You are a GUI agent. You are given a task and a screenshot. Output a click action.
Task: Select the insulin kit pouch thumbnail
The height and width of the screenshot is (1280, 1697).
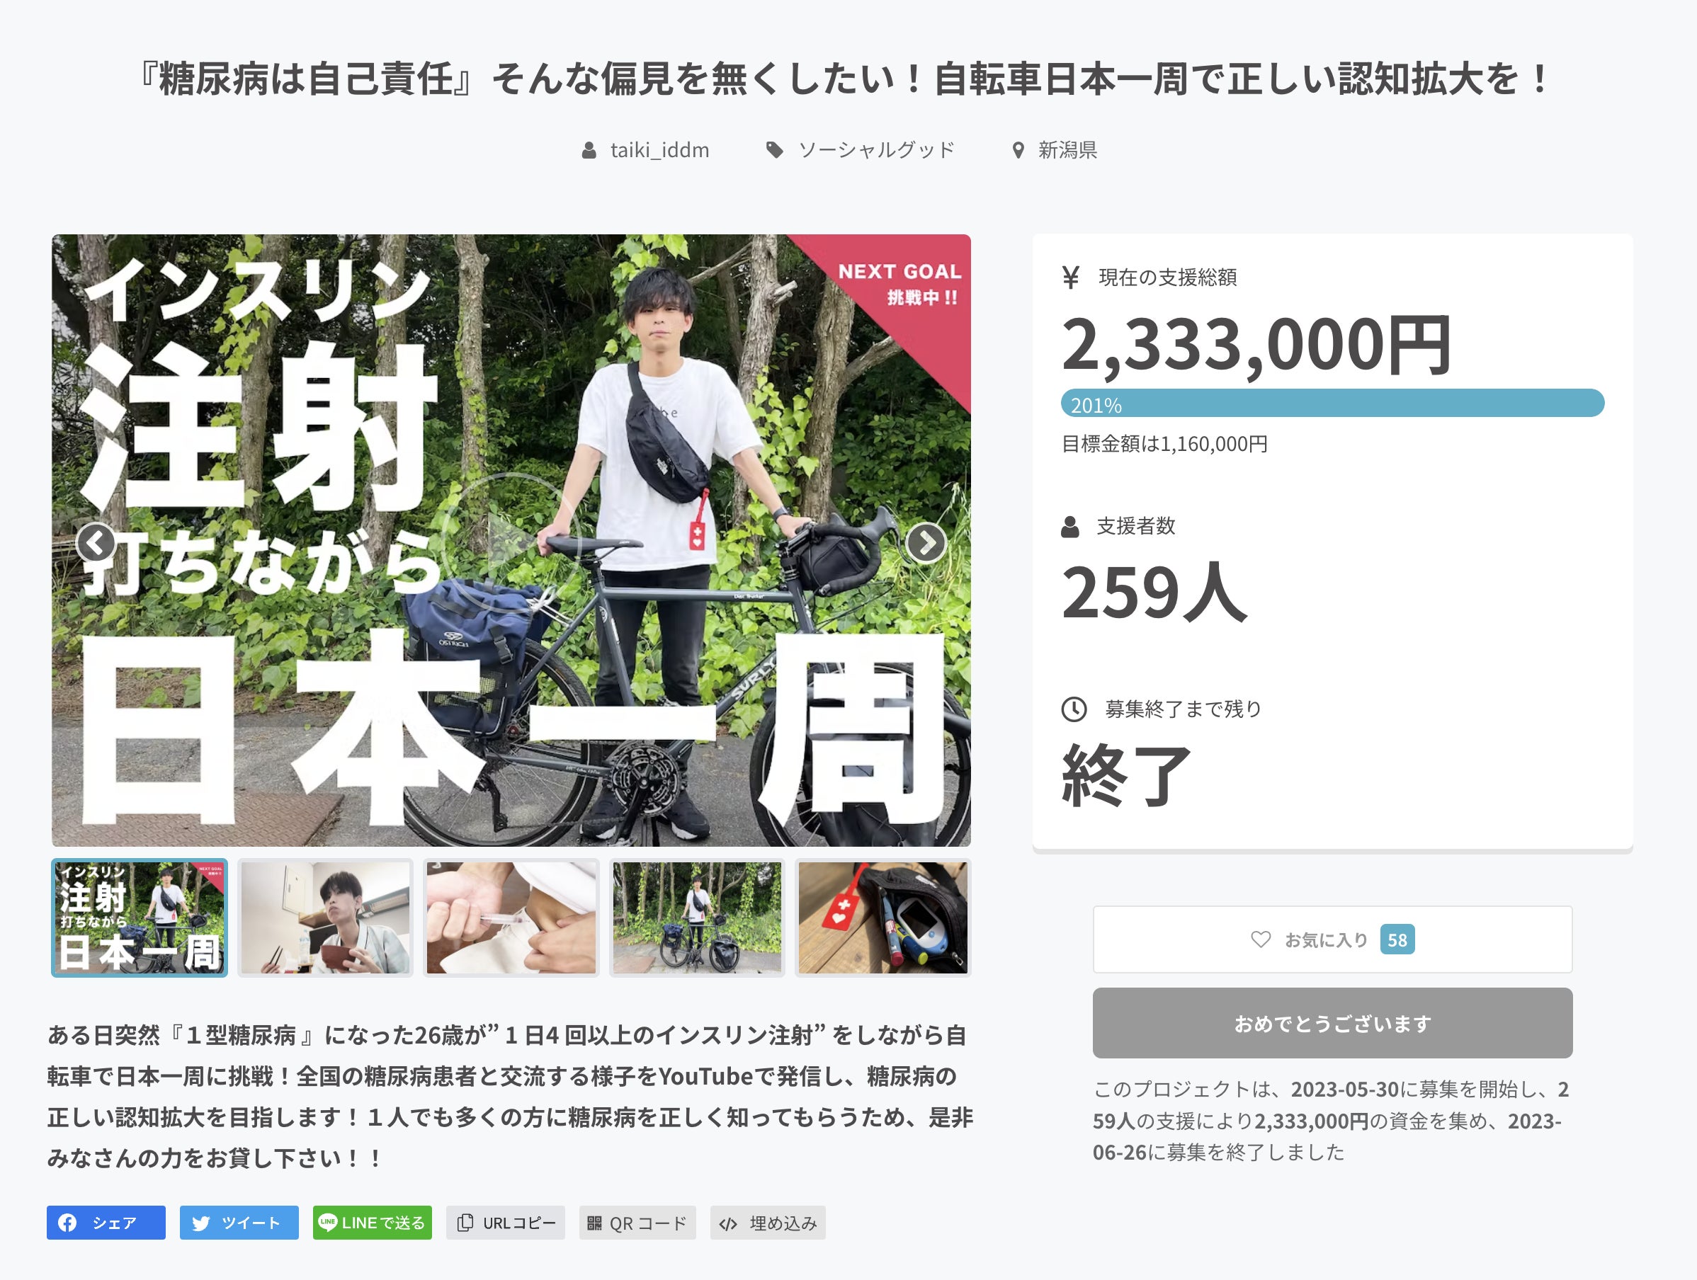point(883,918)
